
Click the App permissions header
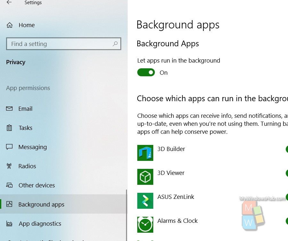click(x=28, y=88)
